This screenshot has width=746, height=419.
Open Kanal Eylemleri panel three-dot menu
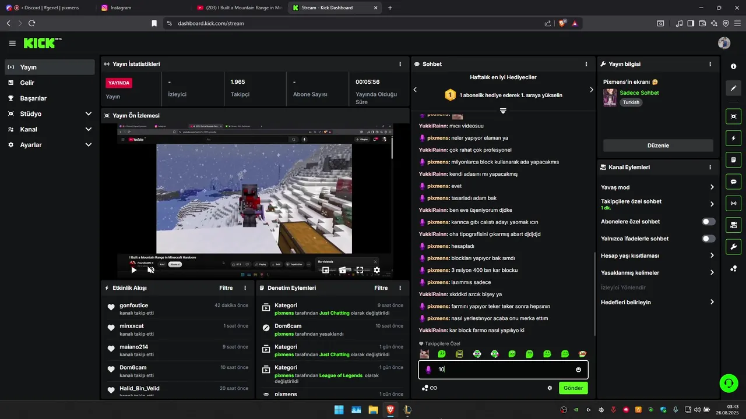(x=710, y=167)
